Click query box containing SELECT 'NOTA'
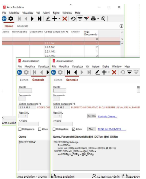This screenshot has height=179, width=146. (34, 155)
